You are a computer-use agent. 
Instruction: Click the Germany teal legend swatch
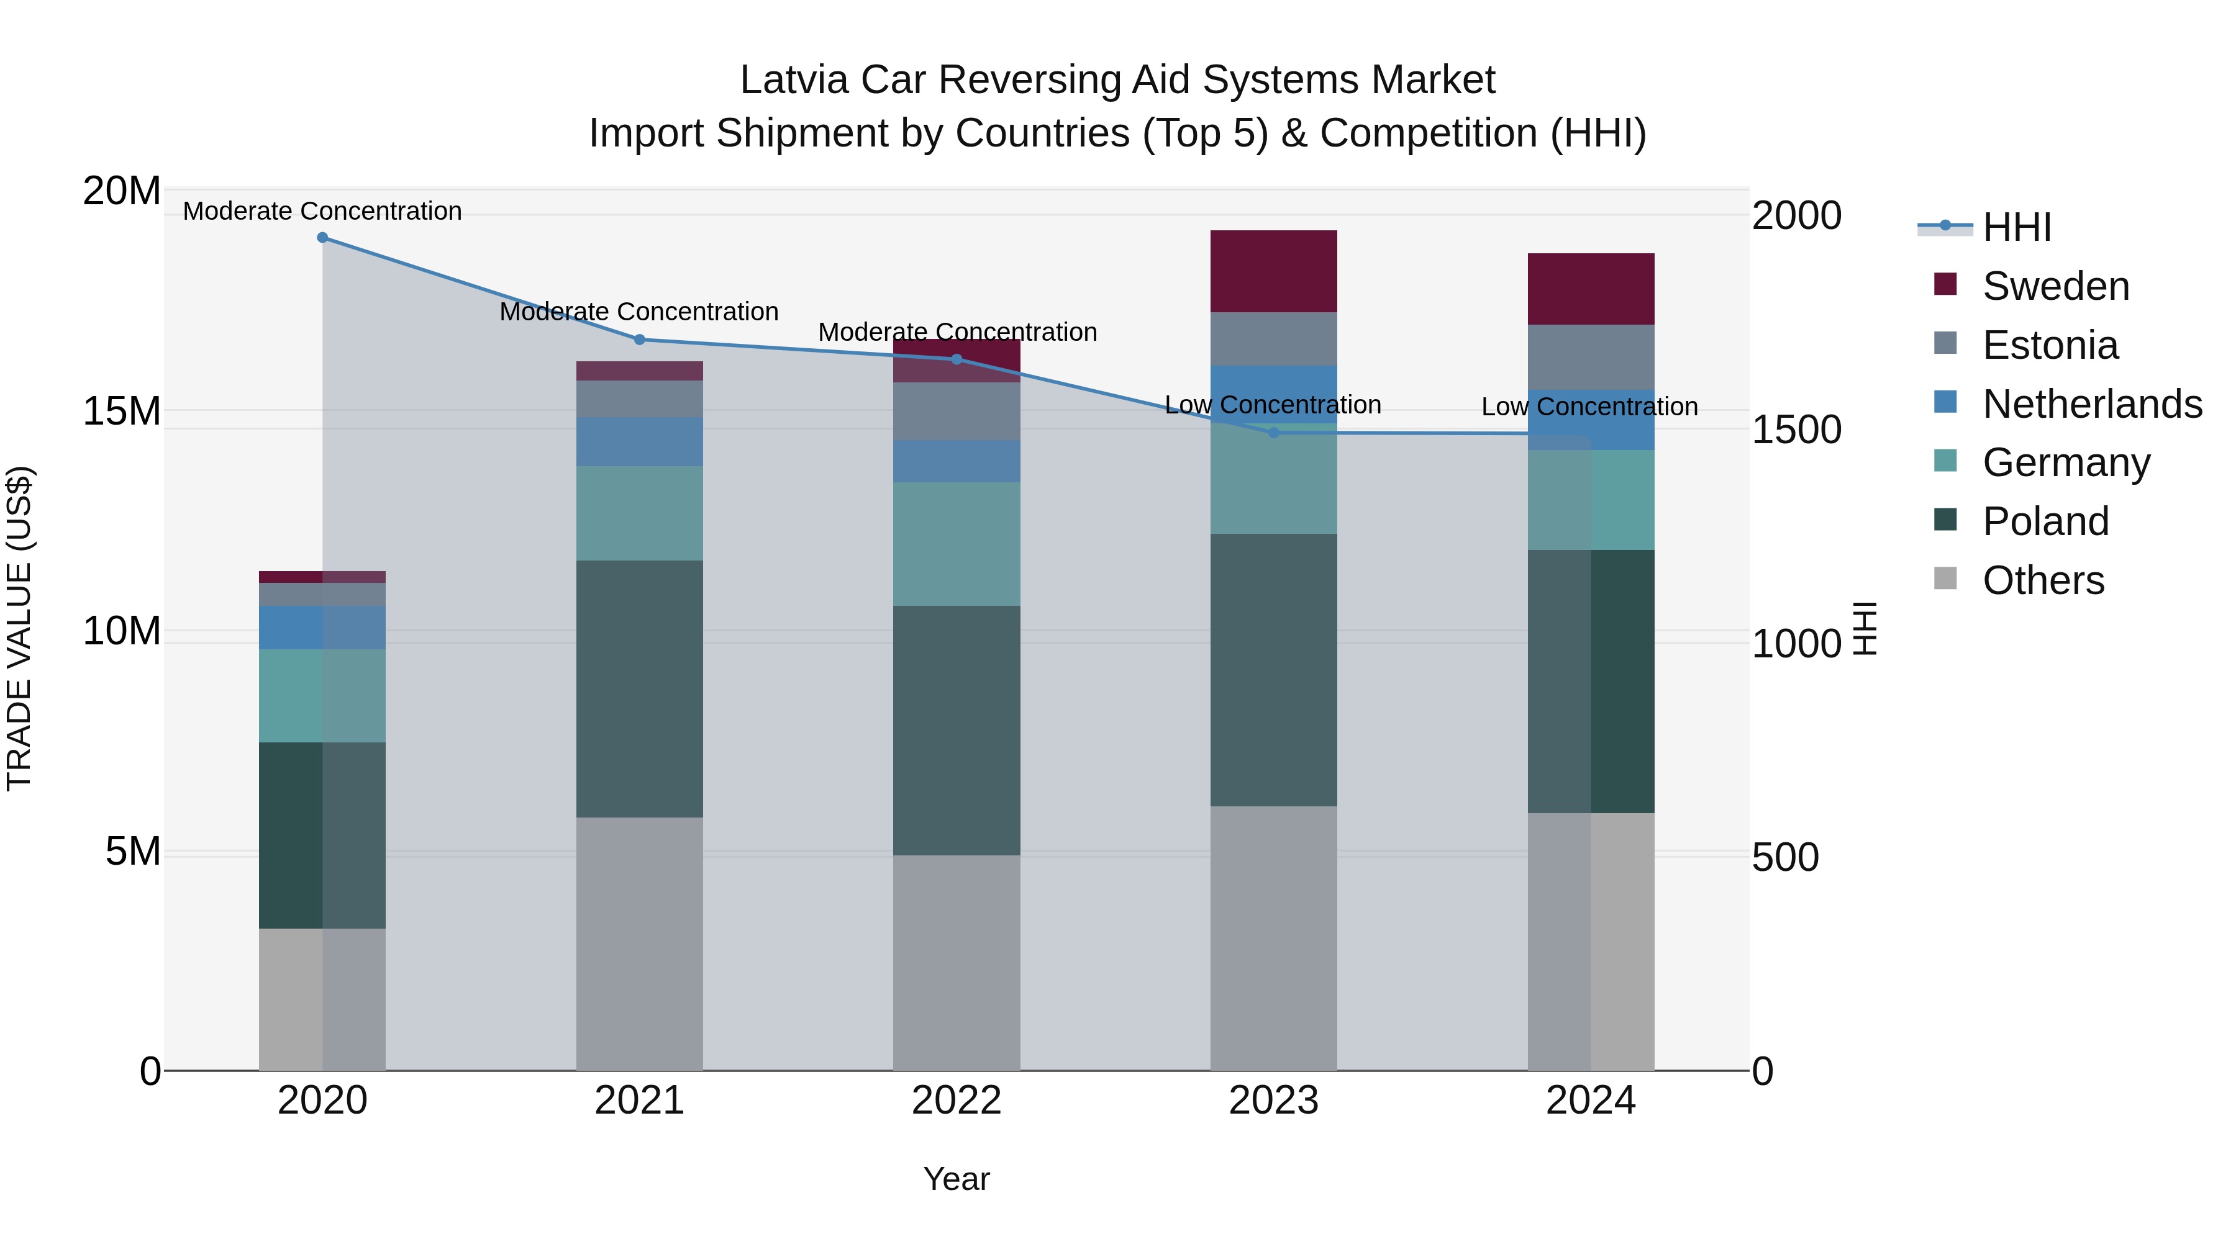(1945, 461)
